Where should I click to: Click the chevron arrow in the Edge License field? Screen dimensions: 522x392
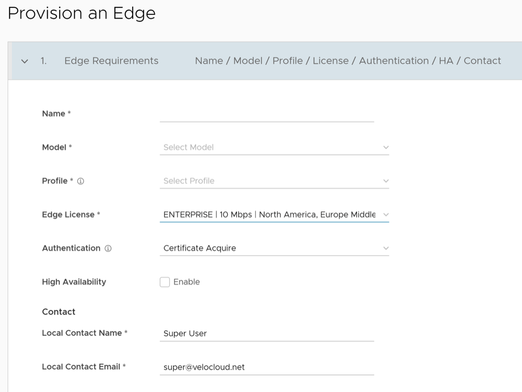[386, 215]
